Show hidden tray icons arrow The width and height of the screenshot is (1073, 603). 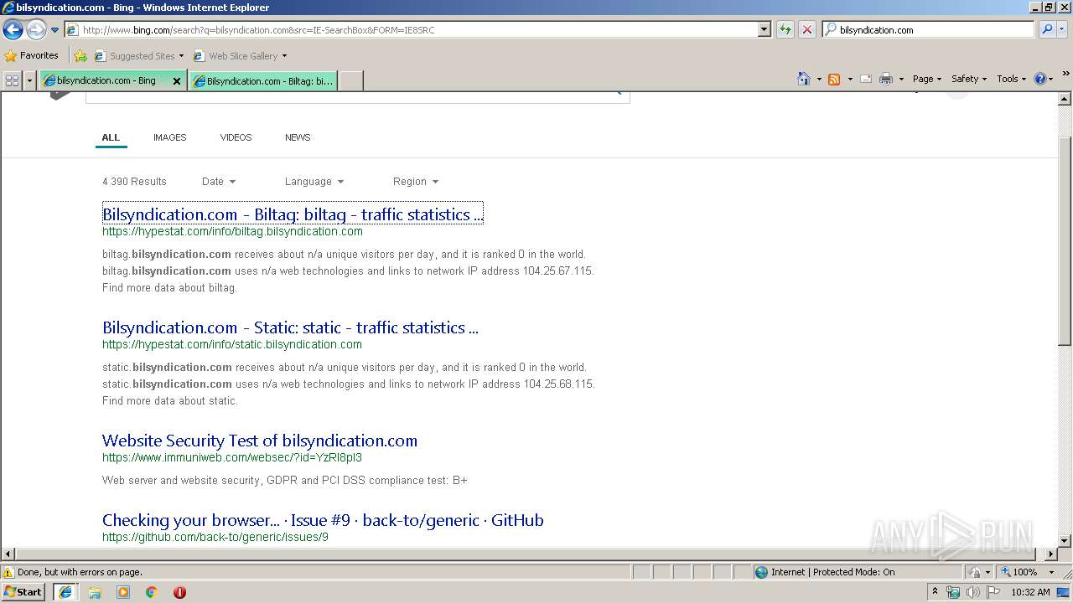pos(935,592)
